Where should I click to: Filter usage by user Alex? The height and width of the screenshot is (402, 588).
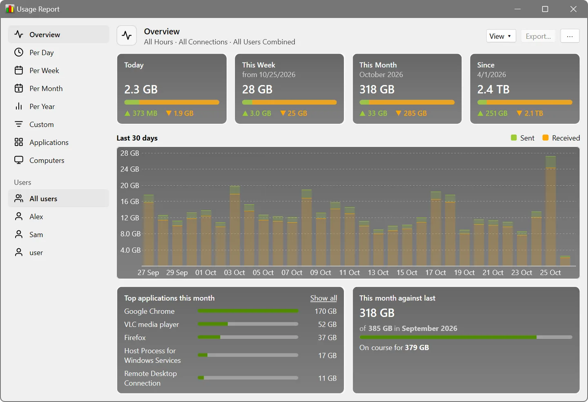coord(58,217)
